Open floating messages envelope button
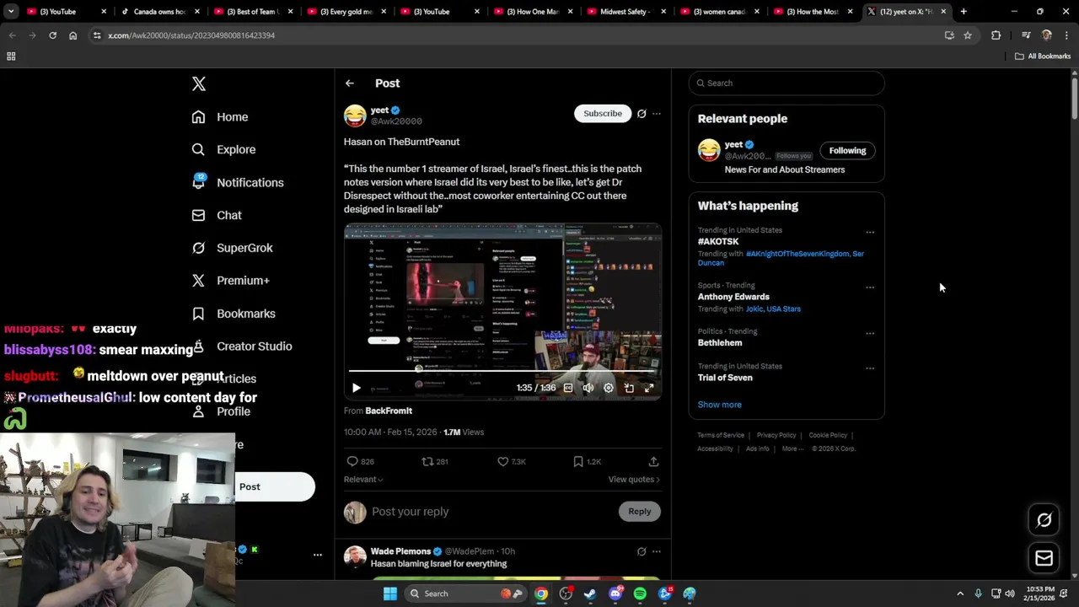Screen dimensions: 1079x607 (1044, 558)
